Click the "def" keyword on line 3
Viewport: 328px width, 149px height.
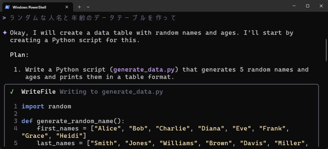tap(27, 121)
